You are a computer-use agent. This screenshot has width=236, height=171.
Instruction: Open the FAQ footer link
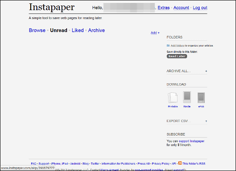(x=34, y=164)
